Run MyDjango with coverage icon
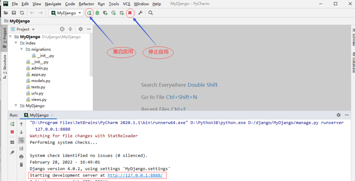The height and width of the screenshot is (181, 355). [105, 13]
